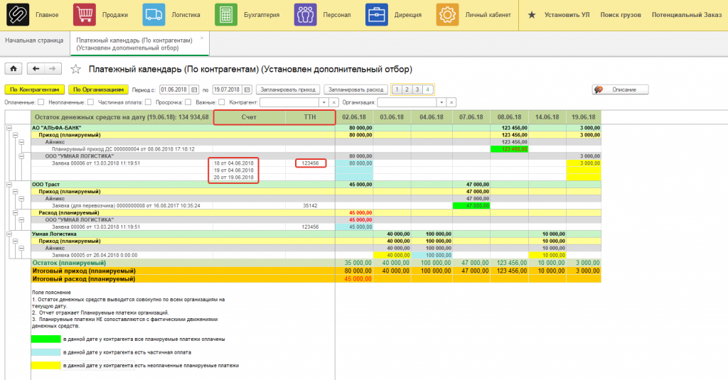Open Поиск грузов menu item
Image resolution: width=728 pixels, height=380 pixels.
click(620, 15)
